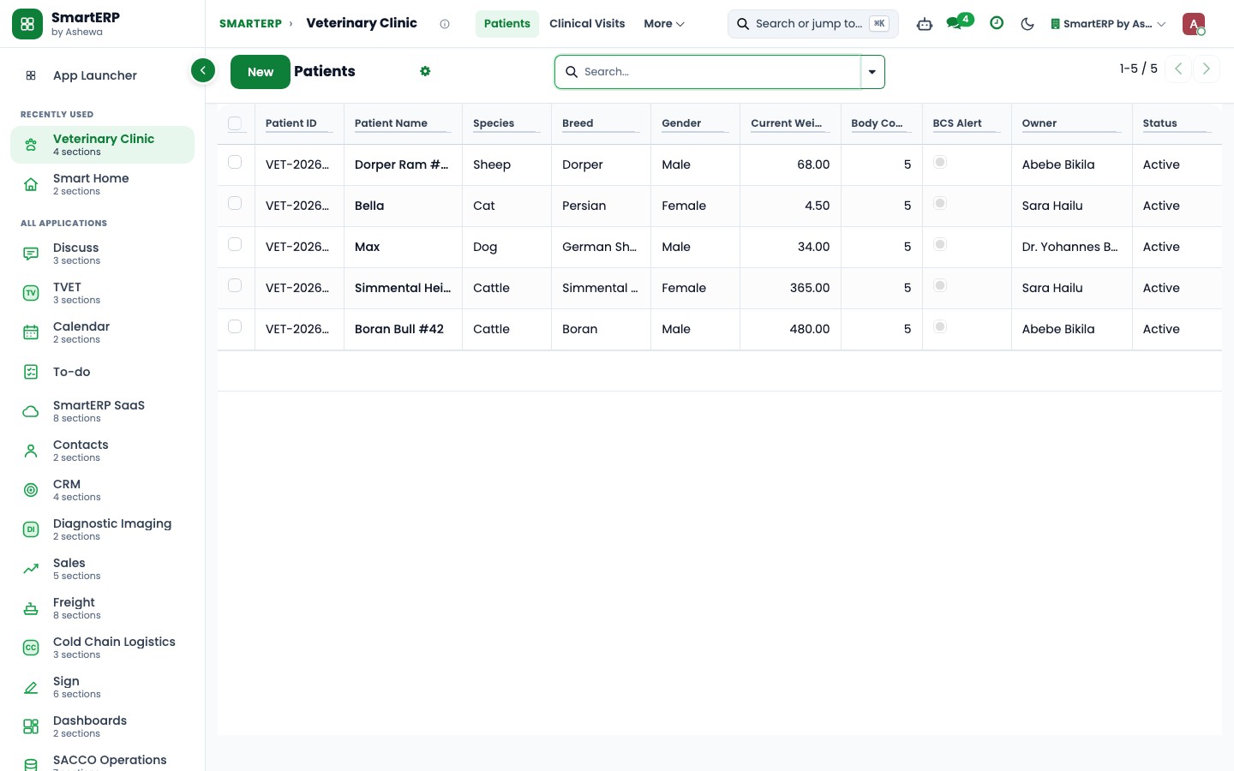Open SmartERP SaaS cloud icon
The image size is (1234, 771).
click(31, 411)
